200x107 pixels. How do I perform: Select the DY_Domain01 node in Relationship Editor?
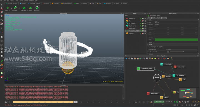point(179,75)
